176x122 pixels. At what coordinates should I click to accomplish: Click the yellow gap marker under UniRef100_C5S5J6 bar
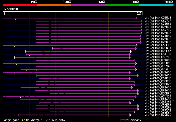(x=15, y=19)
